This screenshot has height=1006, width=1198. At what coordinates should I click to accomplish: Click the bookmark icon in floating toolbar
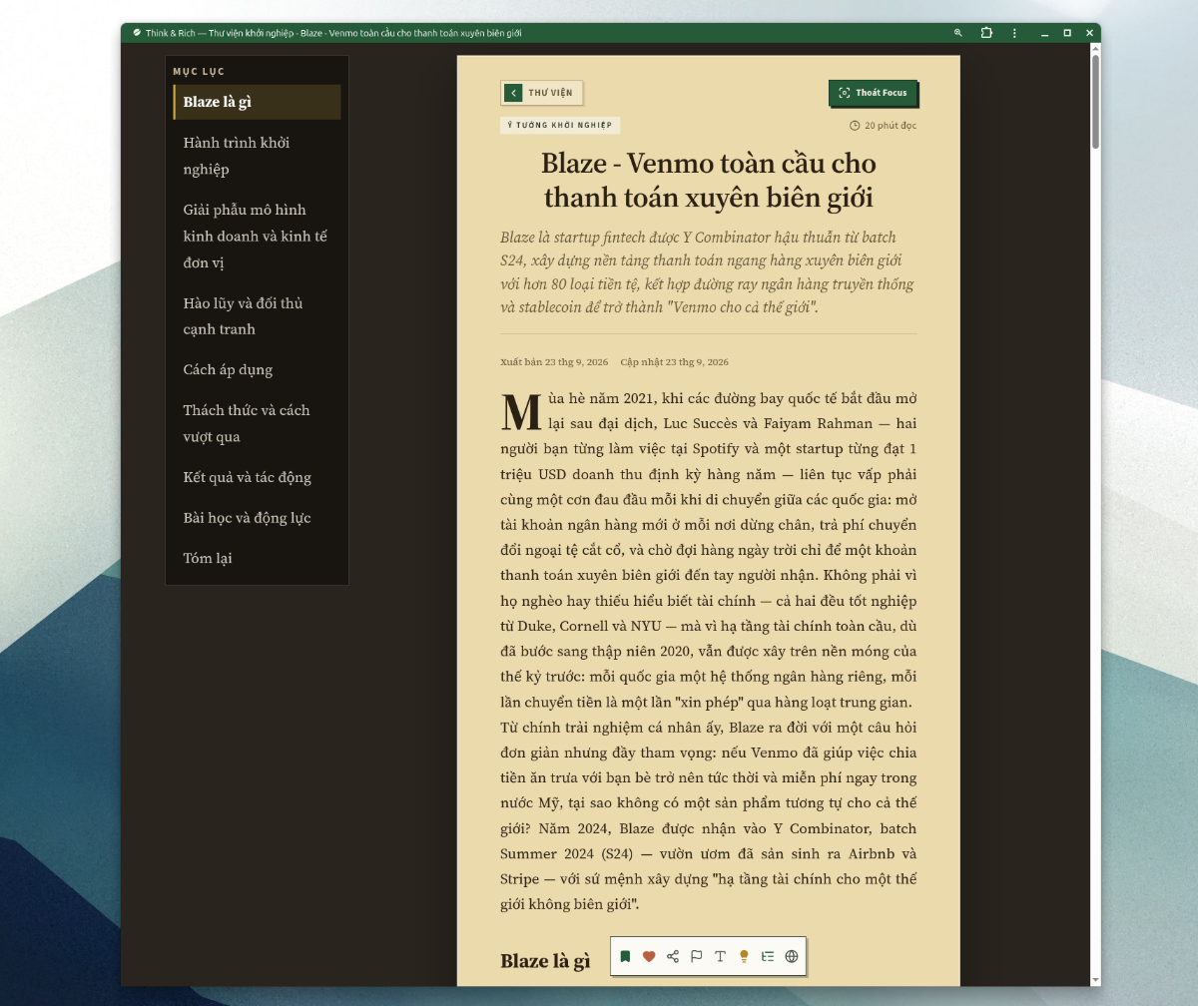tap(625, 956)
